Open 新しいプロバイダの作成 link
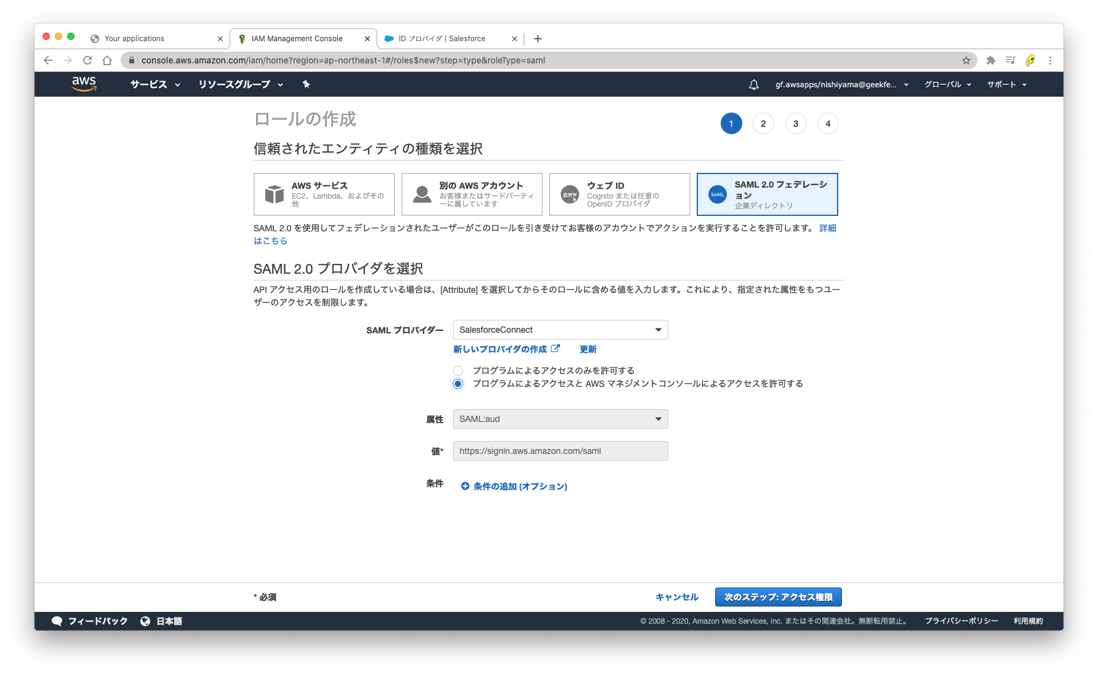 coord(506,349)
